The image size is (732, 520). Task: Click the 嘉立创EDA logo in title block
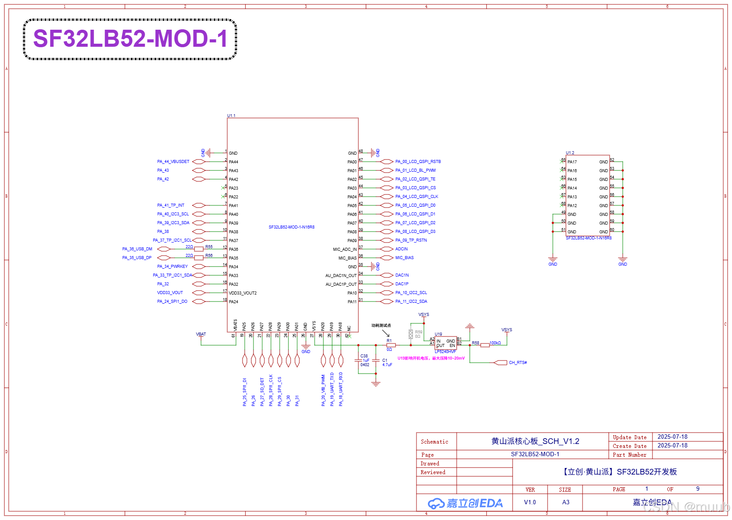(x=465, y=503)
